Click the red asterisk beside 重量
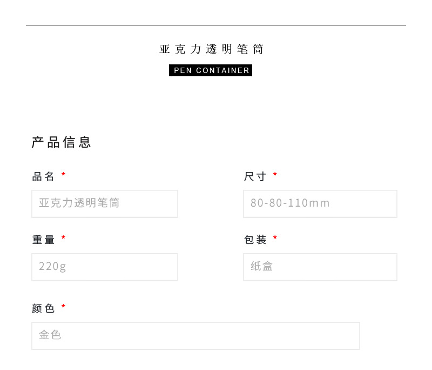This screenshot has width=432, height=370. pos(63,239)
